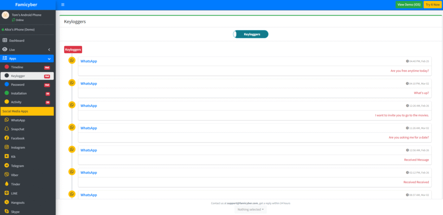Click the red Timeline dot icon
The width and height of the screenshot is (443, 215).
coord(7,67)
